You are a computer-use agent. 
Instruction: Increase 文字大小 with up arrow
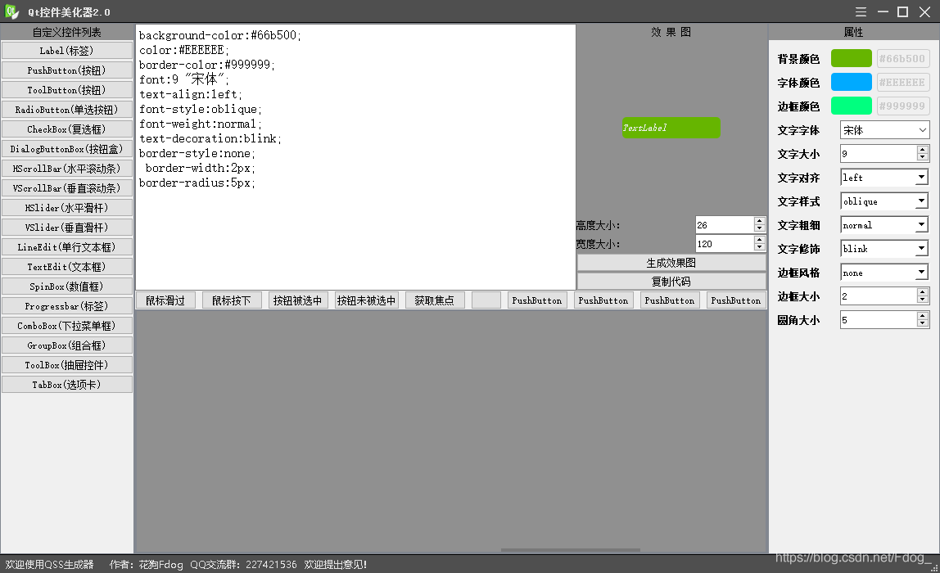click(x=923, y=150)
